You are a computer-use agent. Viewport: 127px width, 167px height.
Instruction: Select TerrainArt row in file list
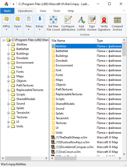click(87, 118)
